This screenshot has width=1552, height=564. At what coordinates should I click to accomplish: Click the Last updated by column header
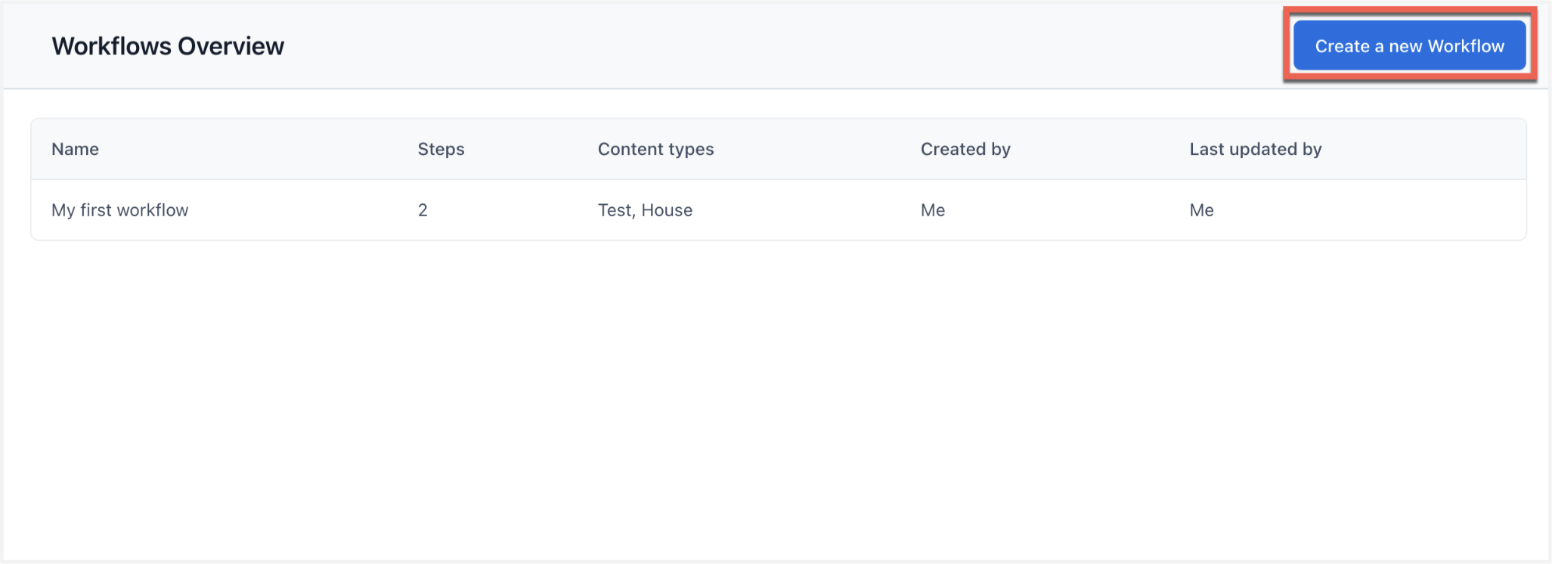click(x=1255, y=149)
